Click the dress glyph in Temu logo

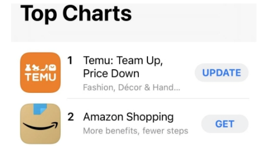click(28, 68)
